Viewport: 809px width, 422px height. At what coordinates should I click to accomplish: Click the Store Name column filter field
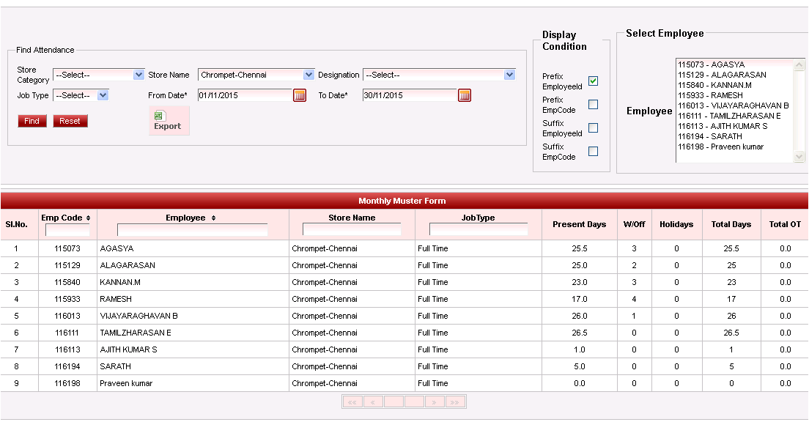tap(352, 229)
